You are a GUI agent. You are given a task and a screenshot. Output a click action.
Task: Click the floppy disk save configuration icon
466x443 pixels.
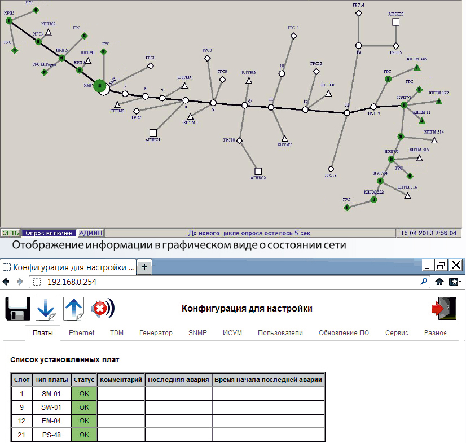click(x=18, y=309)
